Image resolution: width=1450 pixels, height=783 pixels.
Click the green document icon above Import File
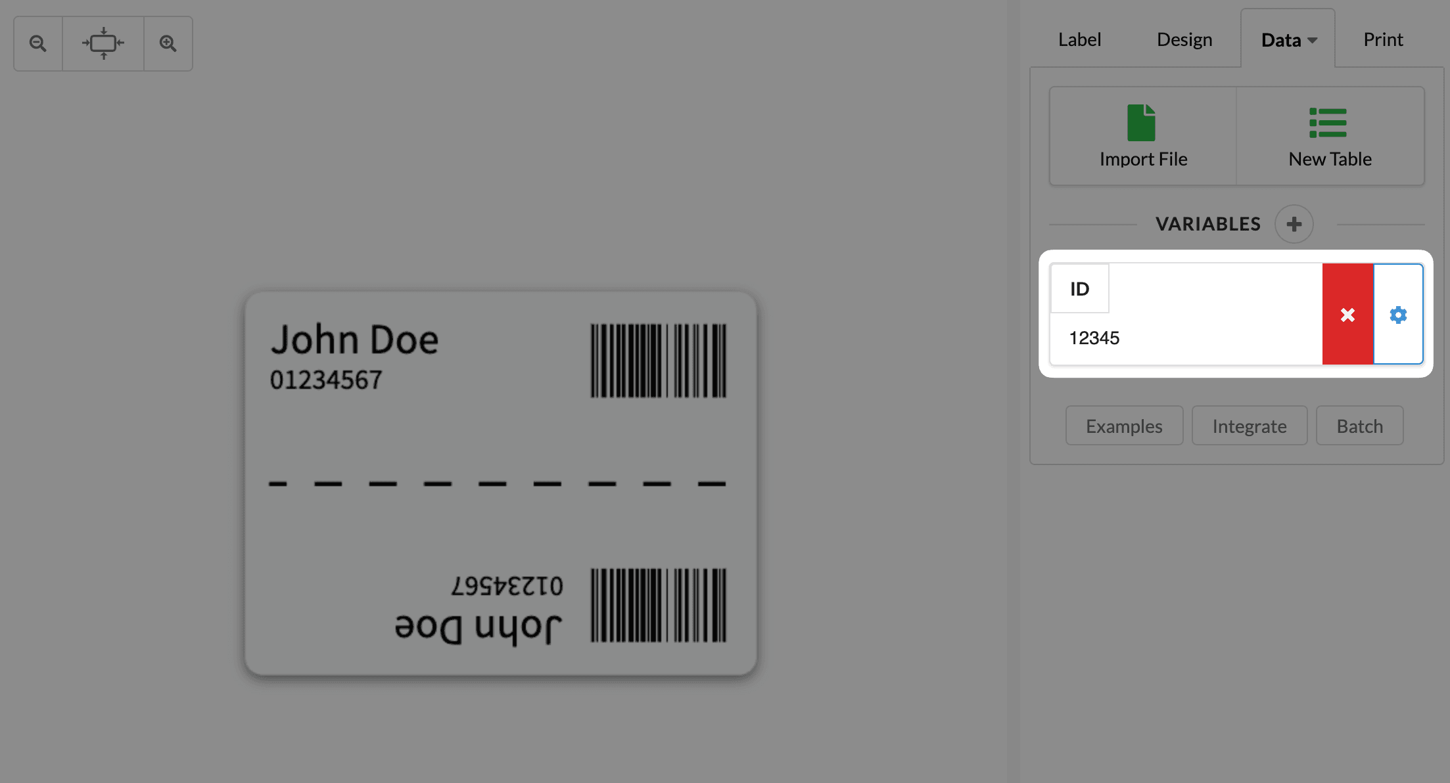(1140, 122)
